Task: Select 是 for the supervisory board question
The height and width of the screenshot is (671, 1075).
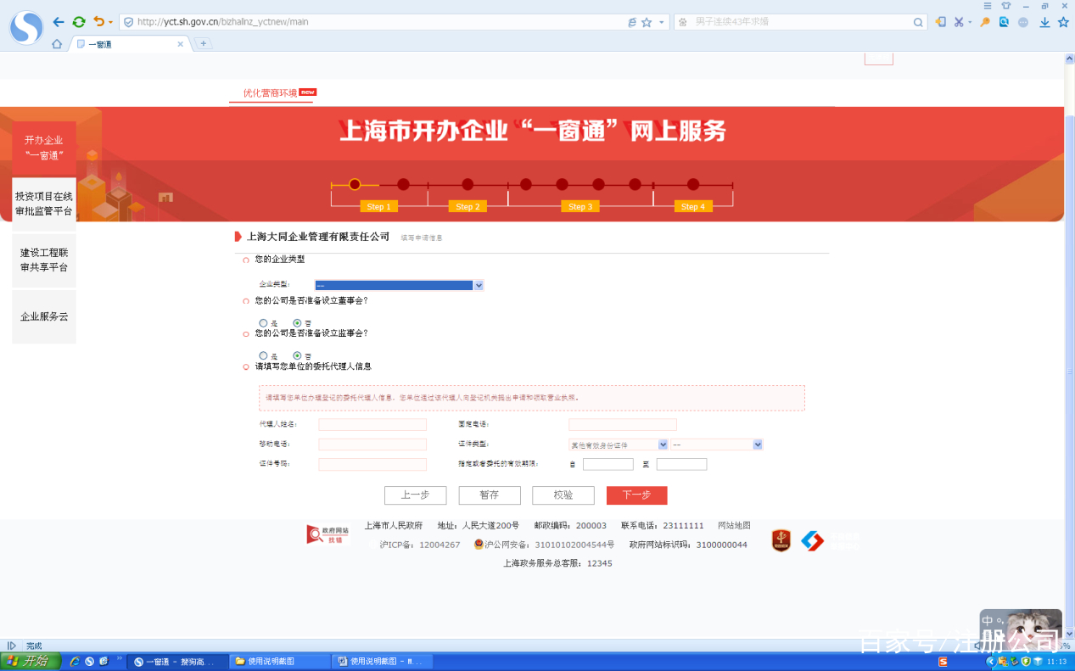Action: pos(263,355)
